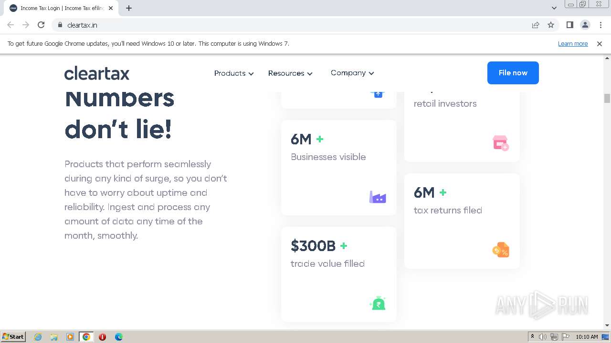
Task: Expand the Products dropdown menu
Action: (234, 73)
